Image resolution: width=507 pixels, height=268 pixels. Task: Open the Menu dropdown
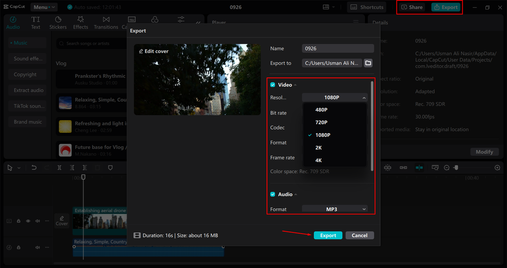tap(44, 7)
